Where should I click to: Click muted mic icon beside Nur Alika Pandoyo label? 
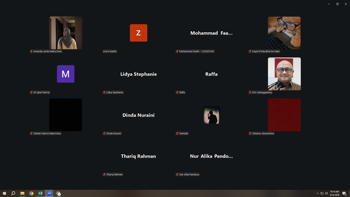[177, 175]
